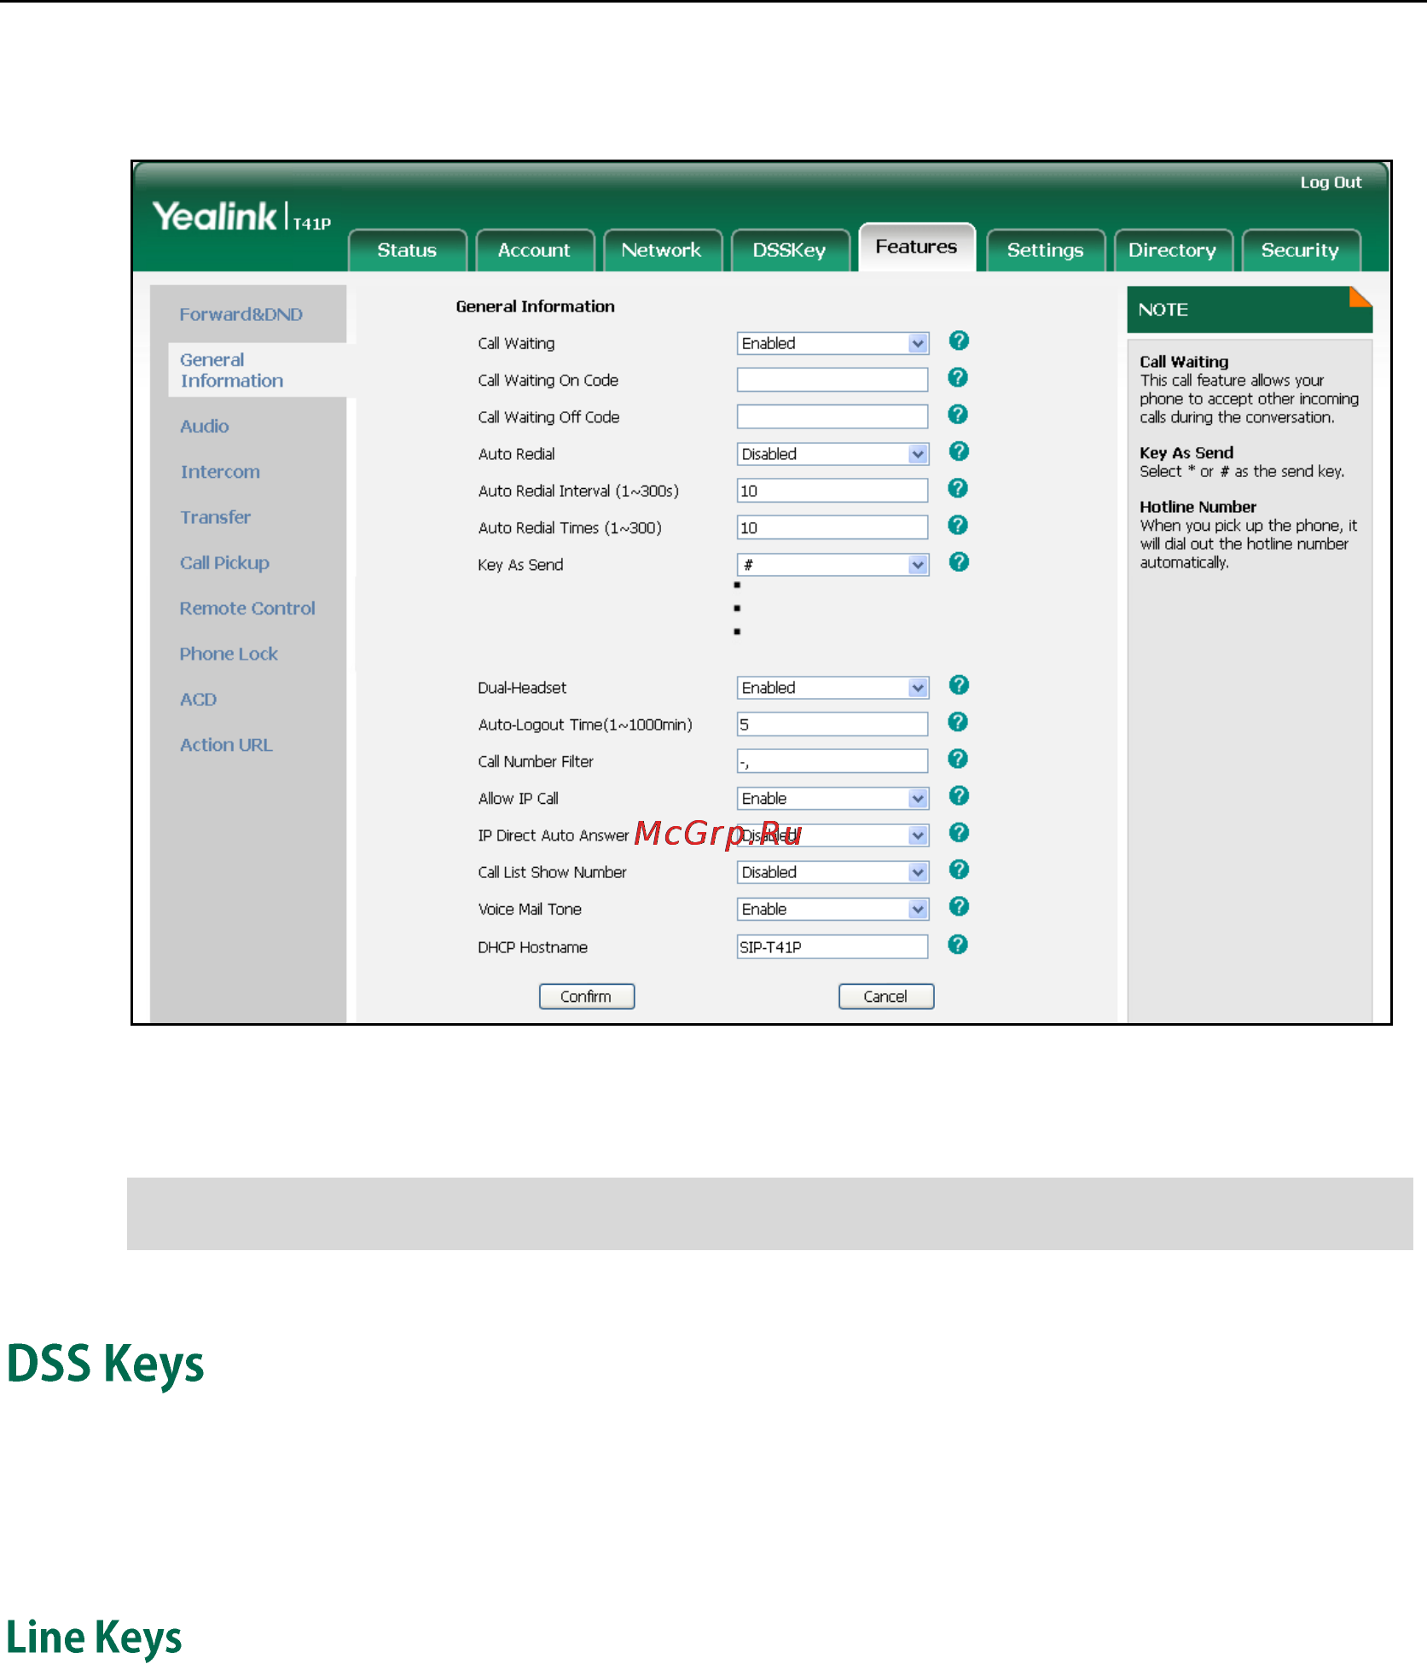Image resolution: width=1427 pixels, height=1664 pixels.
Task: Click help icon for Voice Mail Tone
Action: [959, 906]
